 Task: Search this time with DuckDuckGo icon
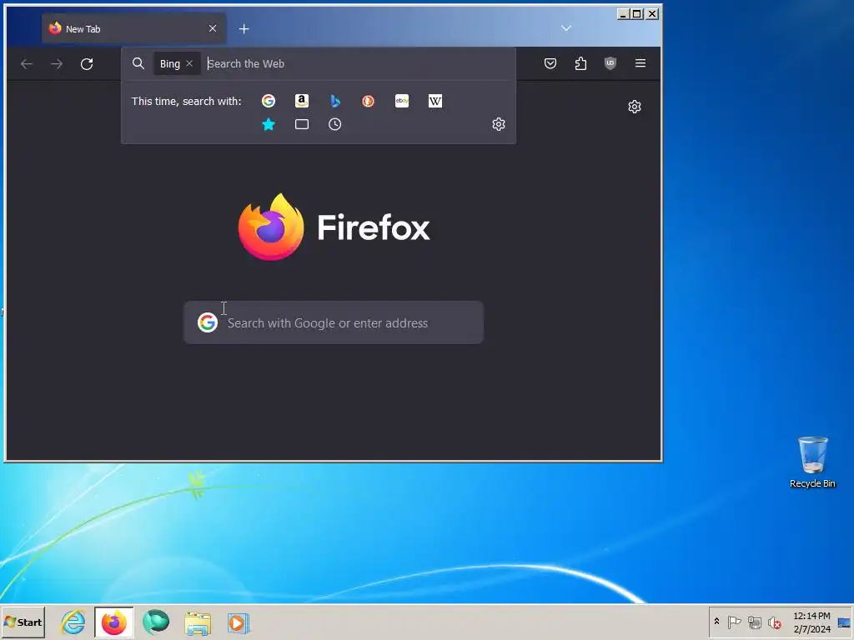click(368, 101)
